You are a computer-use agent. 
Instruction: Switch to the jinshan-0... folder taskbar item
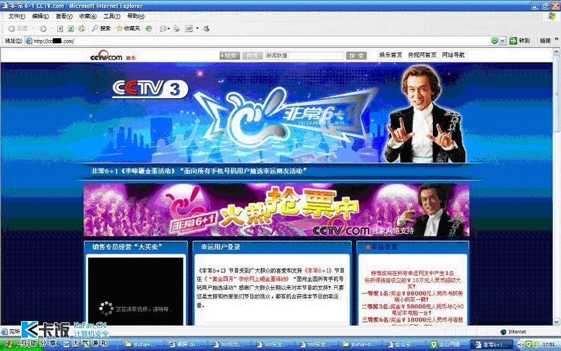coord(361,344)
